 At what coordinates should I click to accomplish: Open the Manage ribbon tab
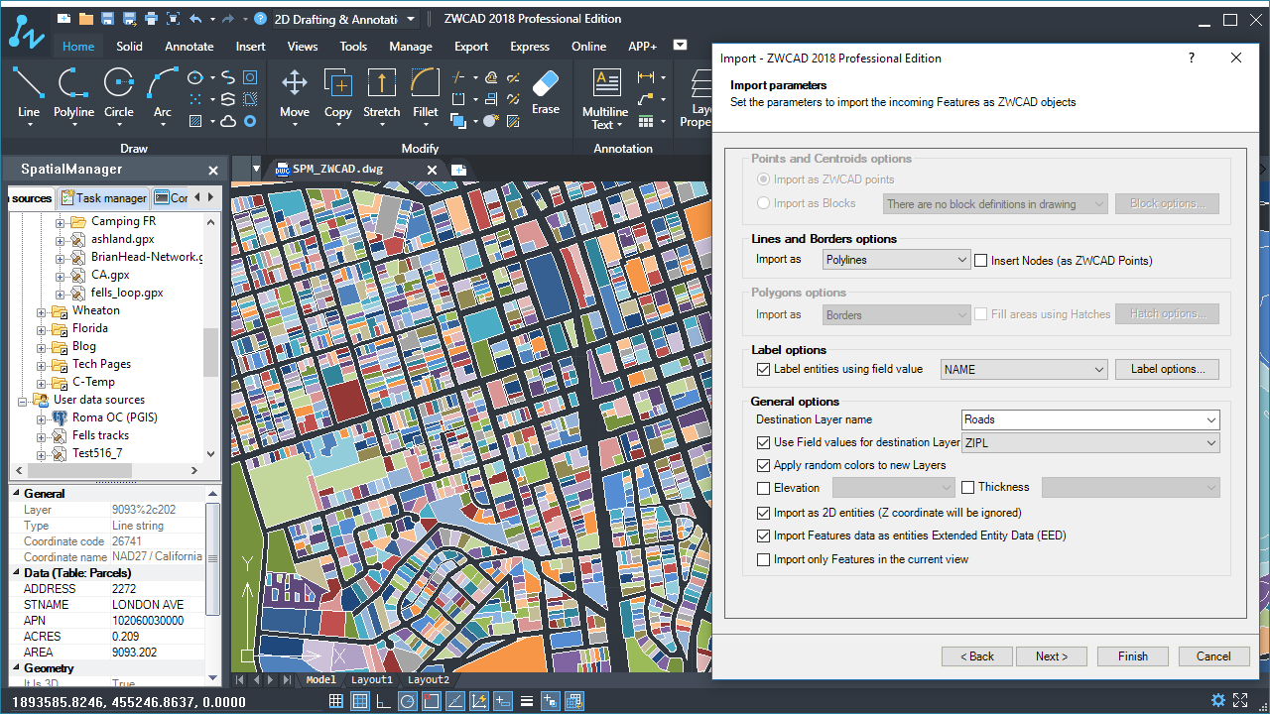(411, 46)
